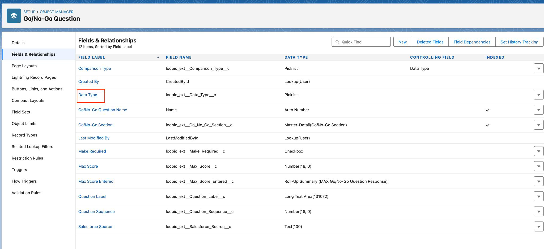Click the Roll-Up Summary data type cell
Screen dimensions: 544x249
tap(336, 181)
